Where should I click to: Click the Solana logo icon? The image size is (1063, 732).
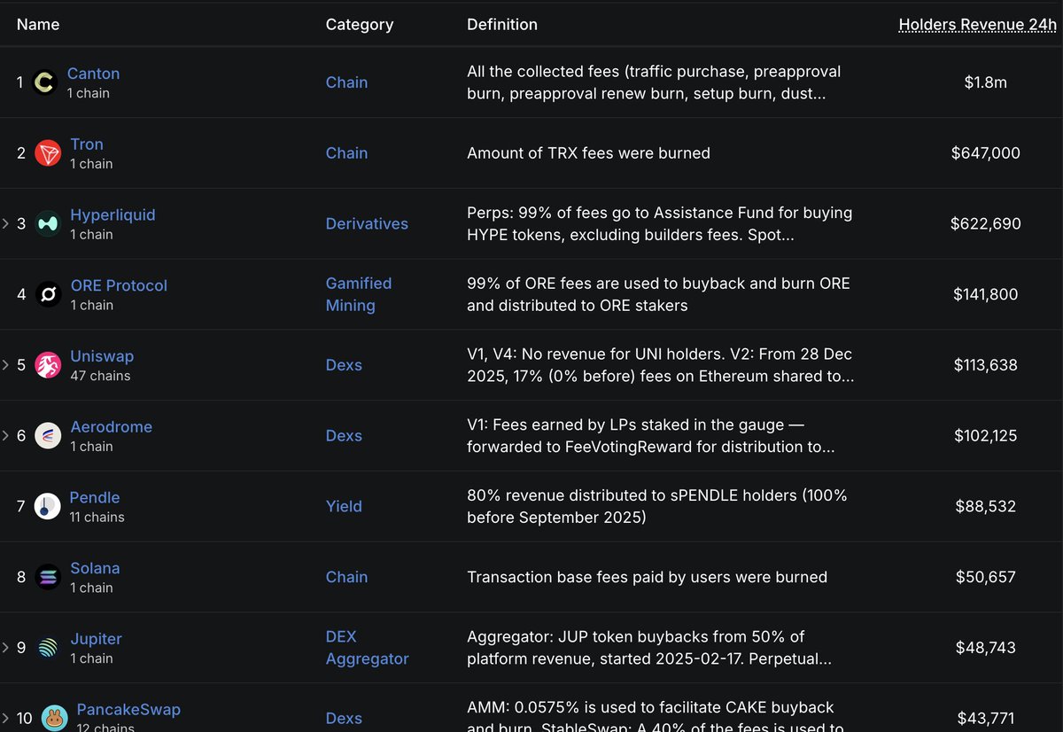(x=48, y=577)
